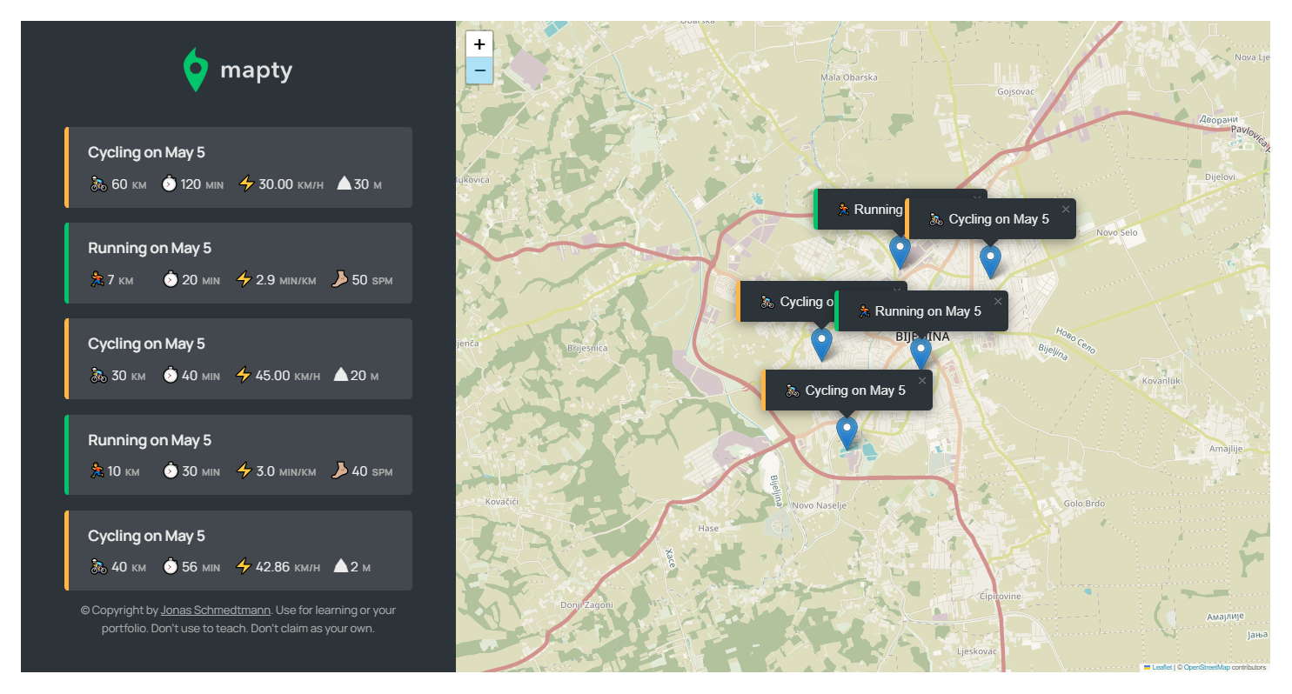Viewport: 1292px width, 694px height.
Task: Click the stopwatch icon beside 120 min
Action: tap(170, 184)
